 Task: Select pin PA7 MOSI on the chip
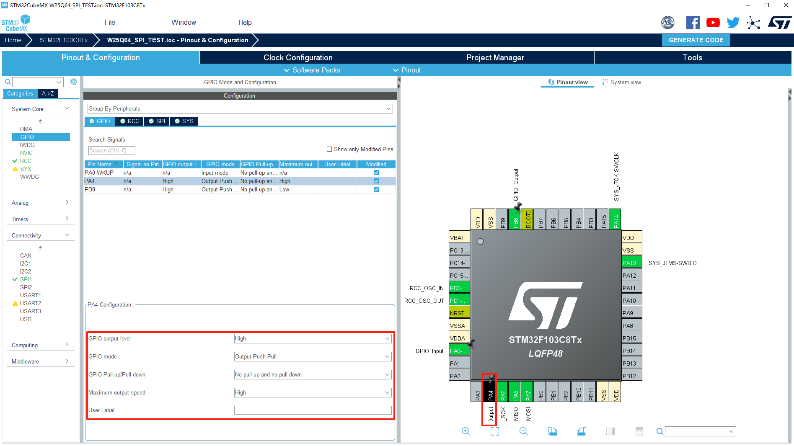(527, 392)
